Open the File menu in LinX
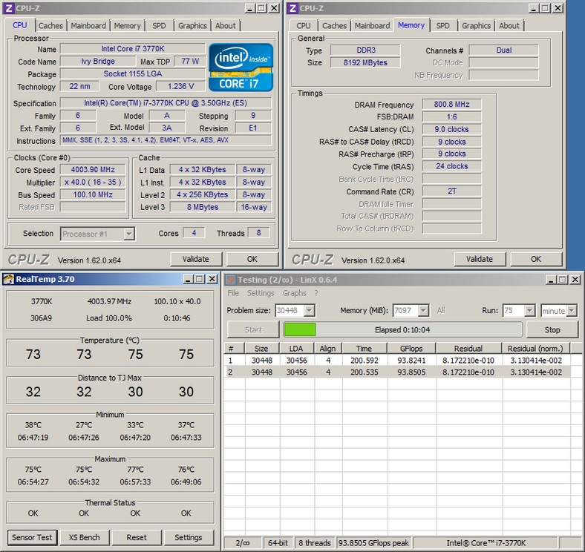585x552 pixels. pyautogui.click(x=233, y=293)
